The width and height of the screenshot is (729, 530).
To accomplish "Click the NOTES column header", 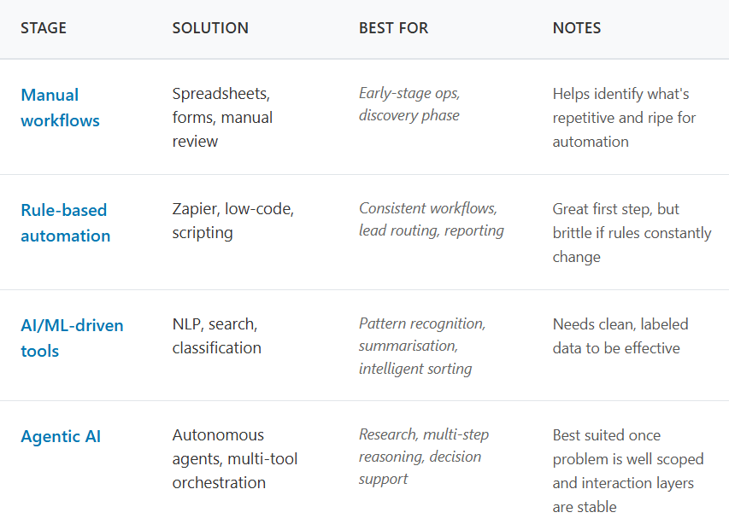I will (x=577, y=28).
